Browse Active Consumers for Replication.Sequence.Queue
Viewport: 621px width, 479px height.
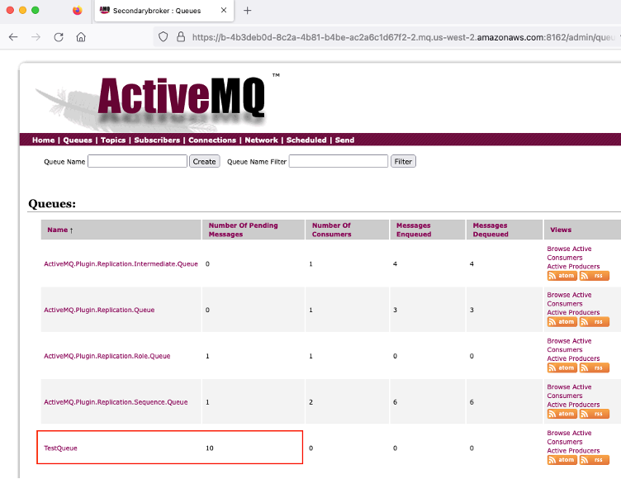569,391
